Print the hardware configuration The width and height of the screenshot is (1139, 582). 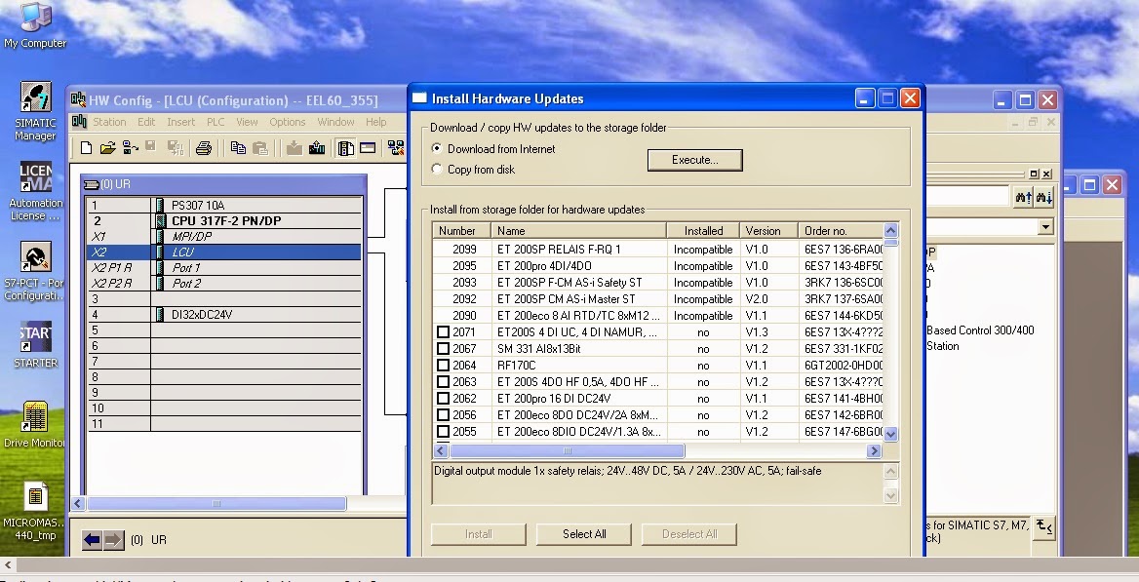pyautogui.click(x=204, y=146)
